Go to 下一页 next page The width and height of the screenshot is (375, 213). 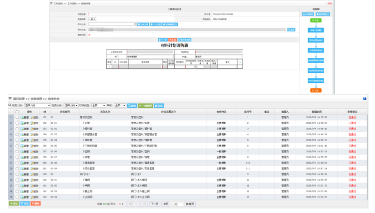(155, 204)
